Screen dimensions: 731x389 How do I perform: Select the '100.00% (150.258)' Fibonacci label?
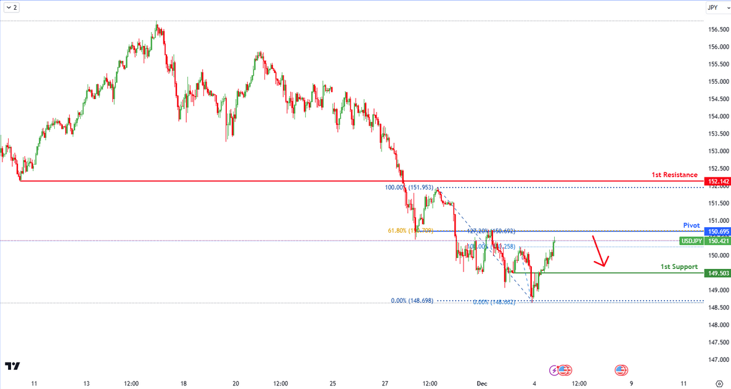tap(491, 247)
